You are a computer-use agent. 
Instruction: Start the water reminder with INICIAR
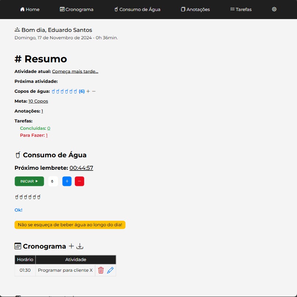[29, 181]
